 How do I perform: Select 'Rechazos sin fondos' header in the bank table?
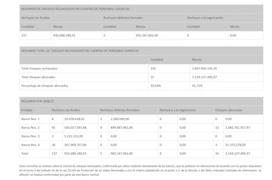66,110
